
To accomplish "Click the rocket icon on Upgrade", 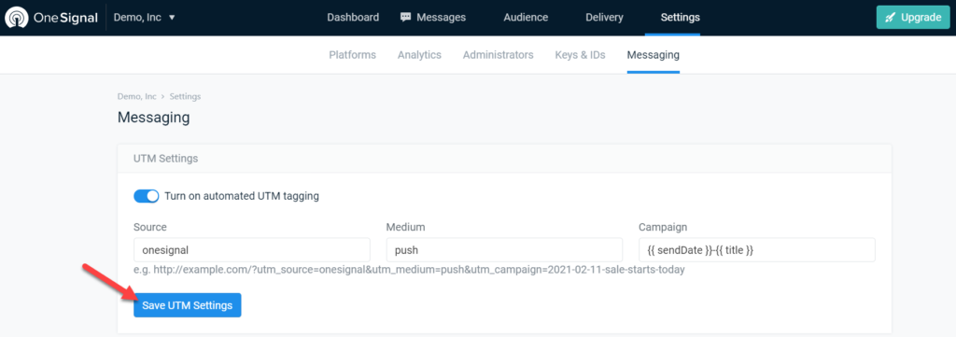I will tap(890, 18).
